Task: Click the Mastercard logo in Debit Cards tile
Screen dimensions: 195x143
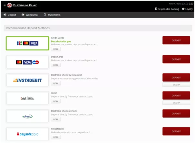Action: [x=19, y=62]
